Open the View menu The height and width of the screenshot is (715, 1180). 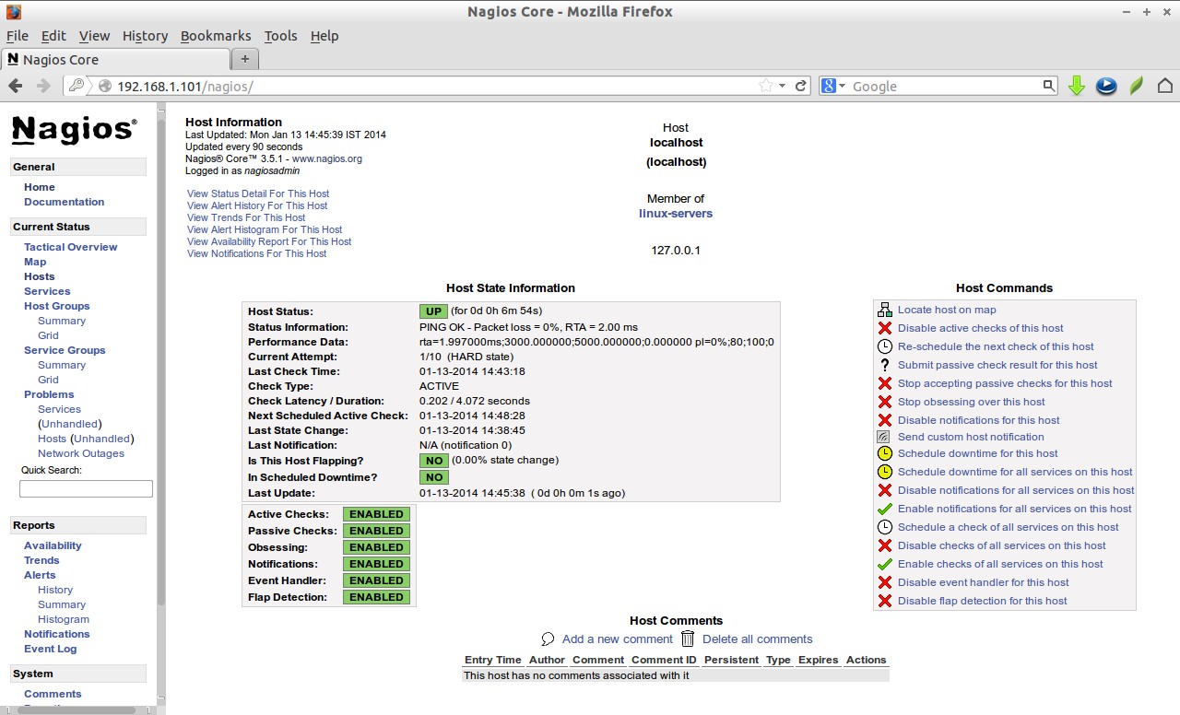pyautogui.click(x=94, y=36)
